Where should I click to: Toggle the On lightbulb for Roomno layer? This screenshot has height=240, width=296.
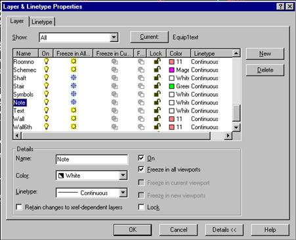pyautogui.click(x=46, y=62)
